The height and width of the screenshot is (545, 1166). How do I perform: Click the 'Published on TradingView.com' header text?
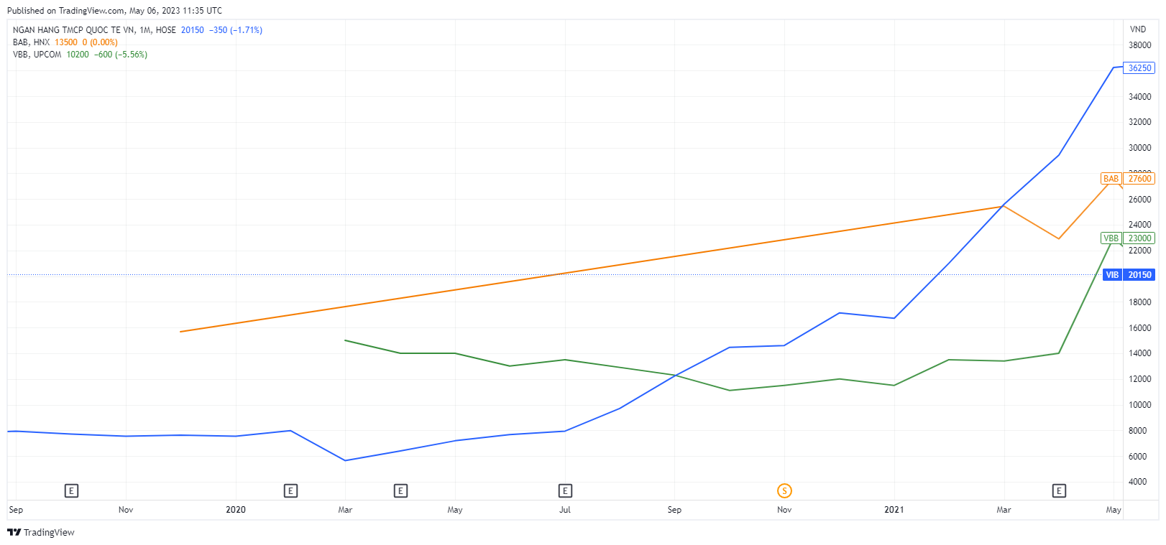click(x=114, y=11)
